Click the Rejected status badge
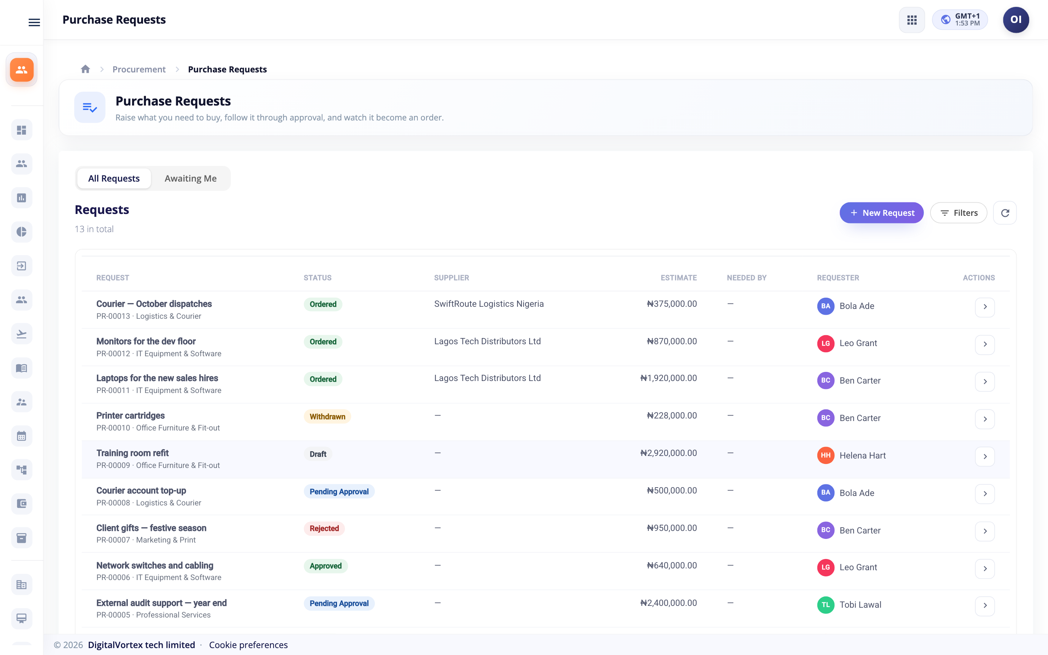 tap(324, 528)
